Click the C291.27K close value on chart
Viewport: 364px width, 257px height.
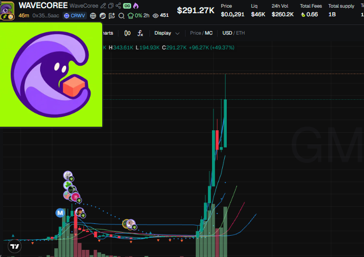point(174,48)
